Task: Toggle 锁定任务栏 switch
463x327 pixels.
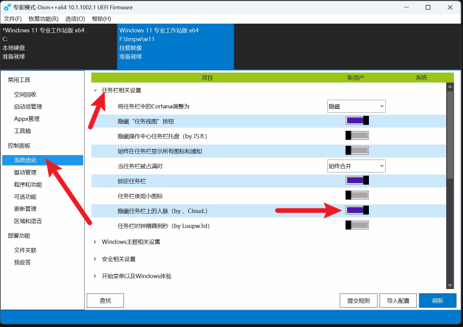Action: pos(357,181)
